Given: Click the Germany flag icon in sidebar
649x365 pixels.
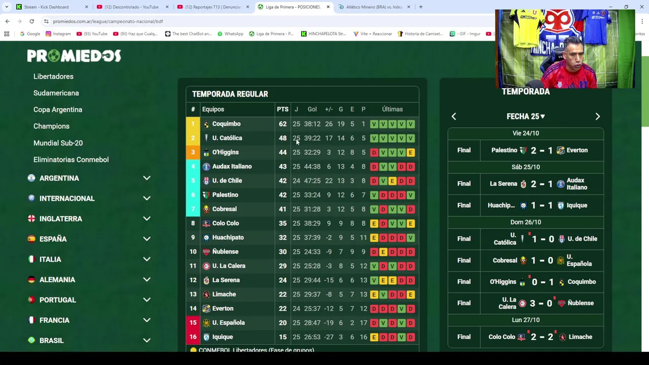Looking at the screenshot, I should [31, 279].
